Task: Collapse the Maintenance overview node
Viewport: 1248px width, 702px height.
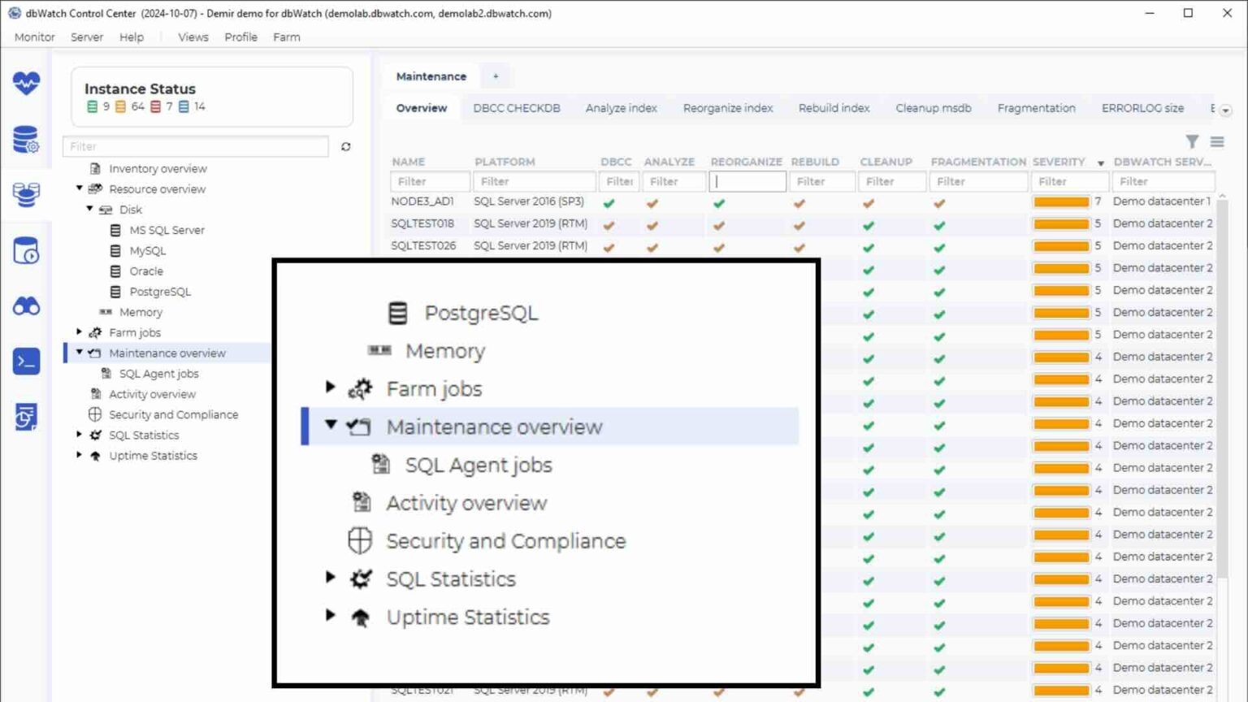Action: pos(79,353)
